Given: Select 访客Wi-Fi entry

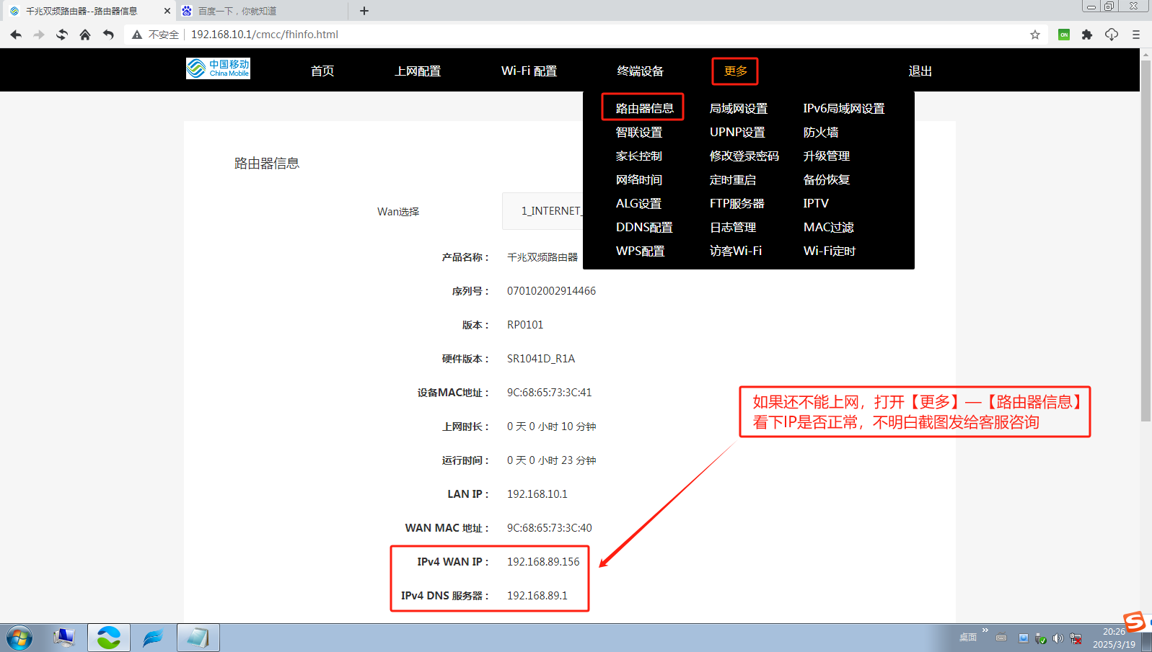Looking at the screenshot, I should tap(736, 251).
